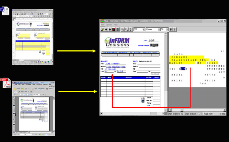229x142 pixels.
Task: Click the red-slashed toolbar icon
Action: [x=114, y=30]
